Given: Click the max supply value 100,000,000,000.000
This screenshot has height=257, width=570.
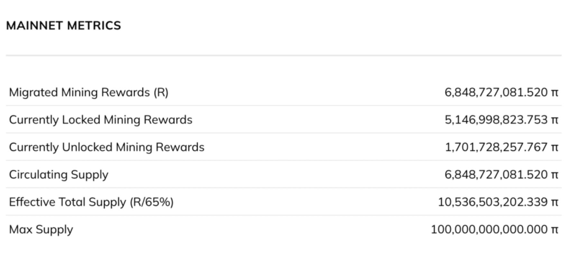Looking at the screenshot, I should click(x=489, y=229).
